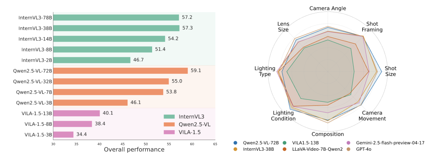Select the Qwen2.5-VL-72B bar
Viewport: 443px width, 156px height.
pyautogui.click(x=120, y=71)
